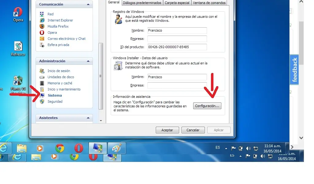Click the Nombre field under Registro de Windows

click(x=177, y=30)
